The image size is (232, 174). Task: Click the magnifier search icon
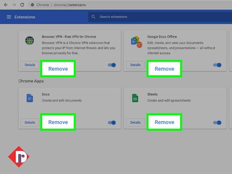pyautogui.click(x=93, y=17)
